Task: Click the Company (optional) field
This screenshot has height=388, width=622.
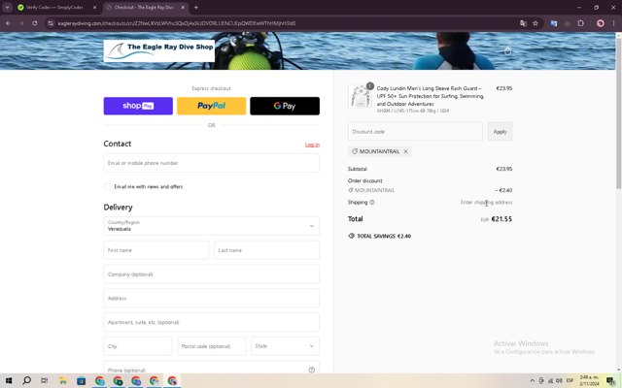Action: [x=212, y=274]
